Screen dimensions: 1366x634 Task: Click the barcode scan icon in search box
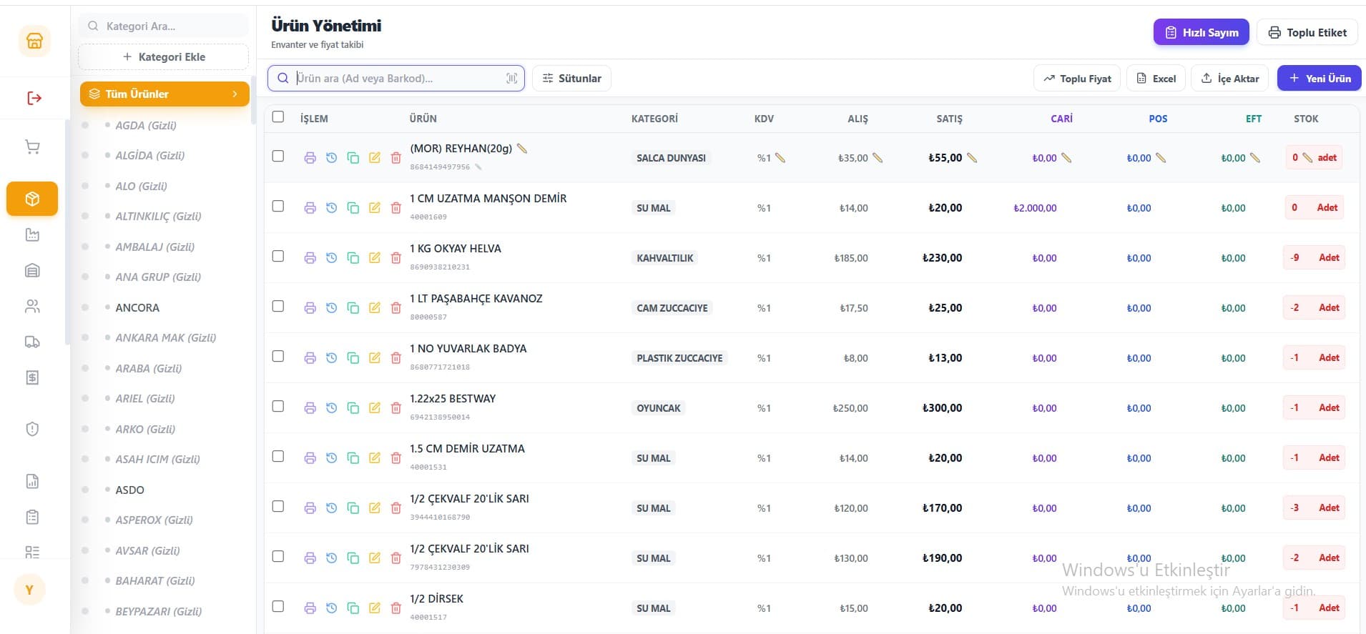(512, 79)
